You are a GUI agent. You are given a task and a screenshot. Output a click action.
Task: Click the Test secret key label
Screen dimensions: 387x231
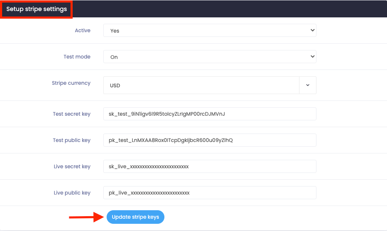71,114
